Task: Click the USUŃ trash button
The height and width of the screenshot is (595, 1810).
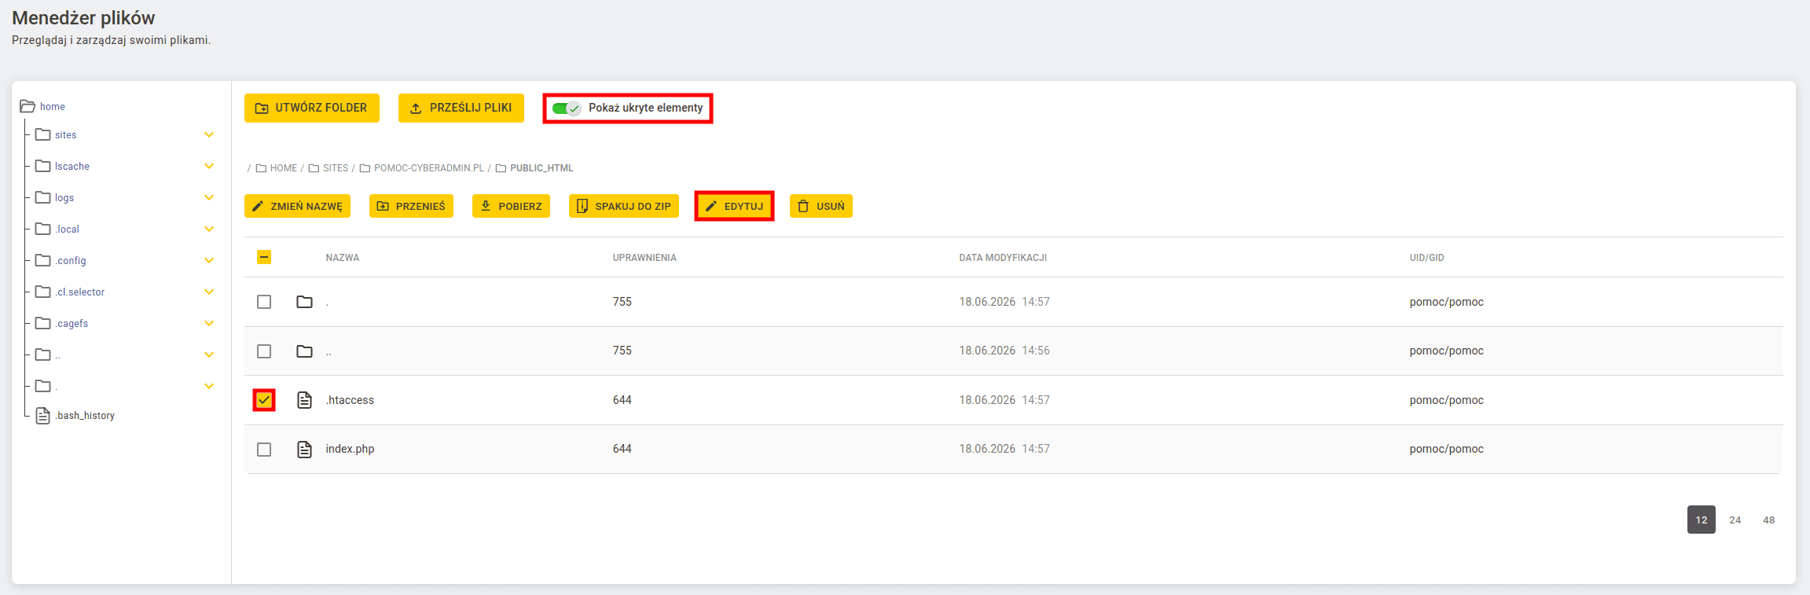Action: (821, 206)
